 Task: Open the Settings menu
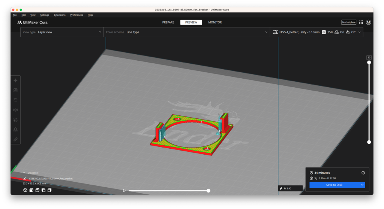[x=45, y=15]
